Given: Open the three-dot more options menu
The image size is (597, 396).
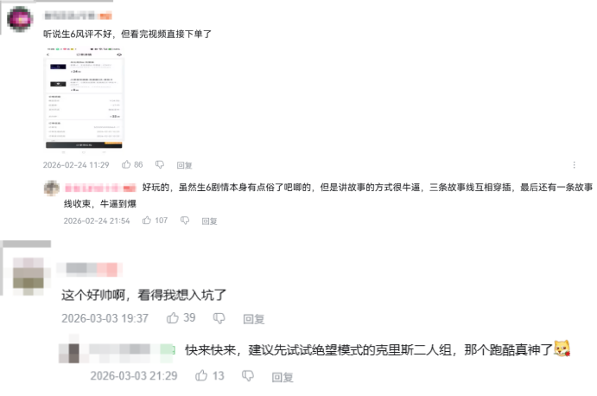Looking at the screenshot, I should click(x=575, y=164).
